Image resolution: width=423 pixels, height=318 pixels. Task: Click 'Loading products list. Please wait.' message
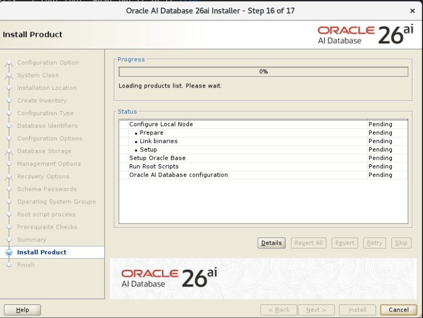pyautogui.click(x=170, y=86)
